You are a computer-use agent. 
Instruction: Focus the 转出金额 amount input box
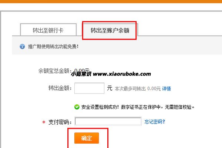coord(89,88)
